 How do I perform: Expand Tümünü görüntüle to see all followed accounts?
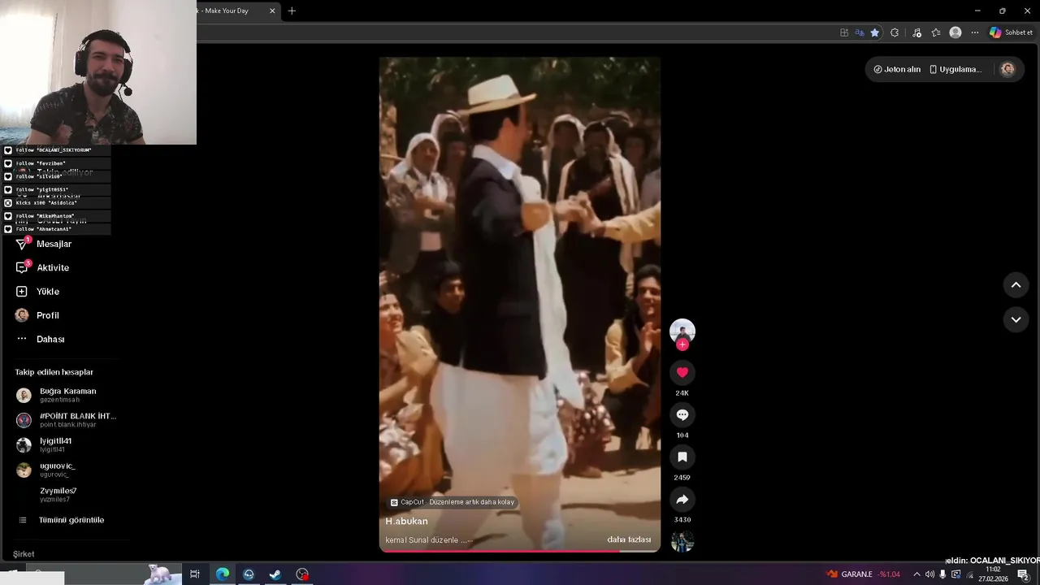coord(61,520)
